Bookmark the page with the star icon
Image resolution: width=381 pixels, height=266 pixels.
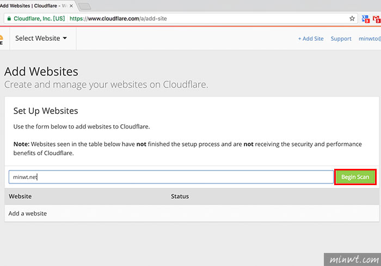(352, 18)
